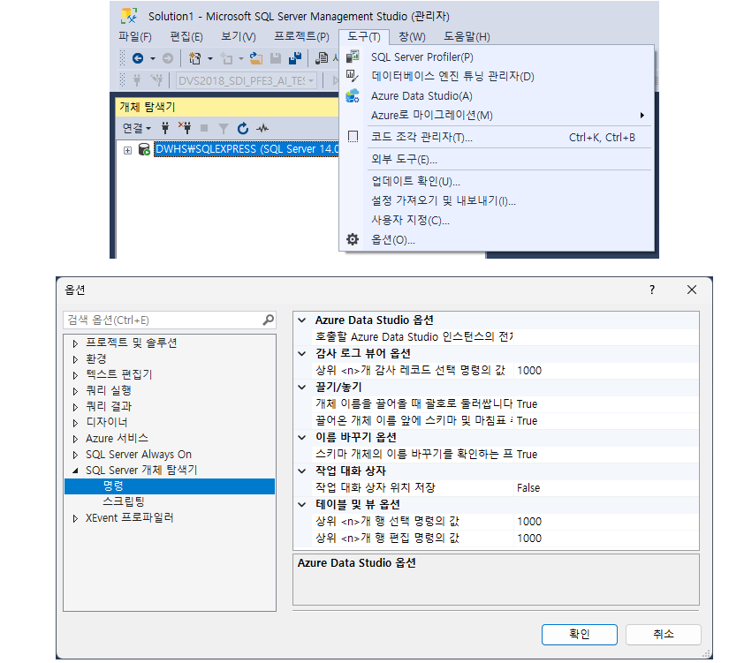
Task: Click the Activity Monitor pulse icon
Action: (262, 128)
